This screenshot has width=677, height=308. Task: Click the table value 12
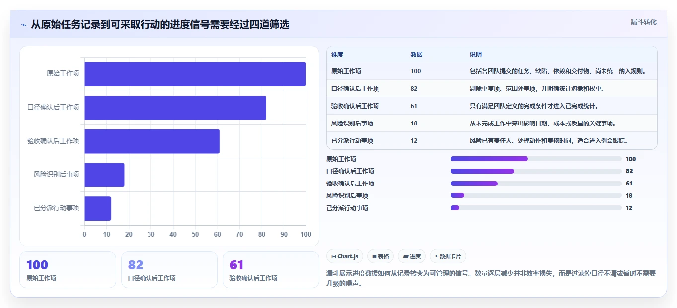414,141
